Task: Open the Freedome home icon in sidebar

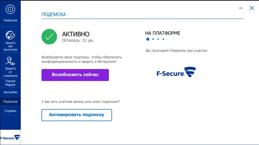Action: pos(10,10)
